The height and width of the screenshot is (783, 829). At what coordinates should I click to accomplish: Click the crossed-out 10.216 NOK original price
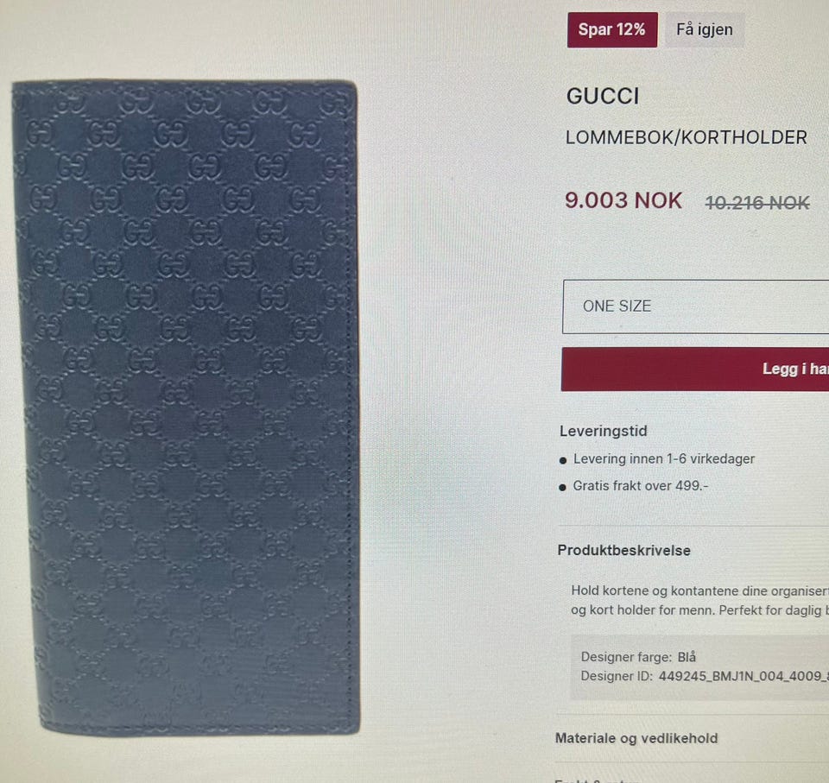pyautogui.click(x=757, y=203)
